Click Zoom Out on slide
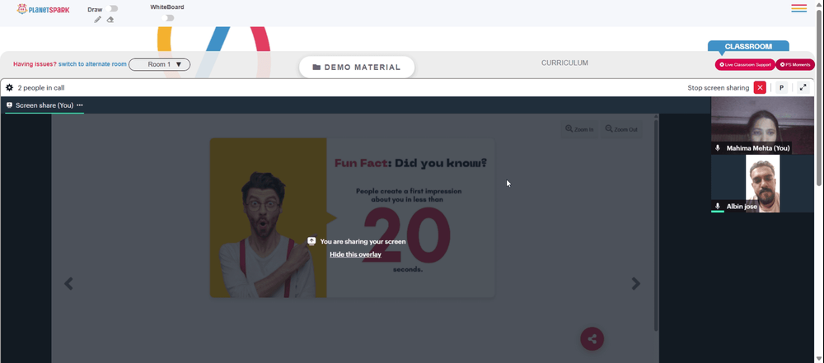Image resolution: width=824 pixels, height=363 pixels. [x=621, y=129]
